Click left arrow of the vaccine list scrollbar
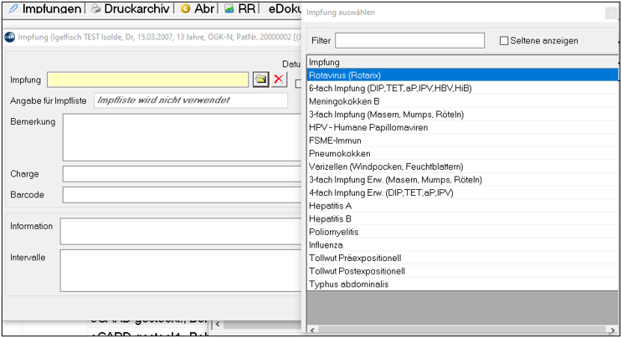 (312, 330)
